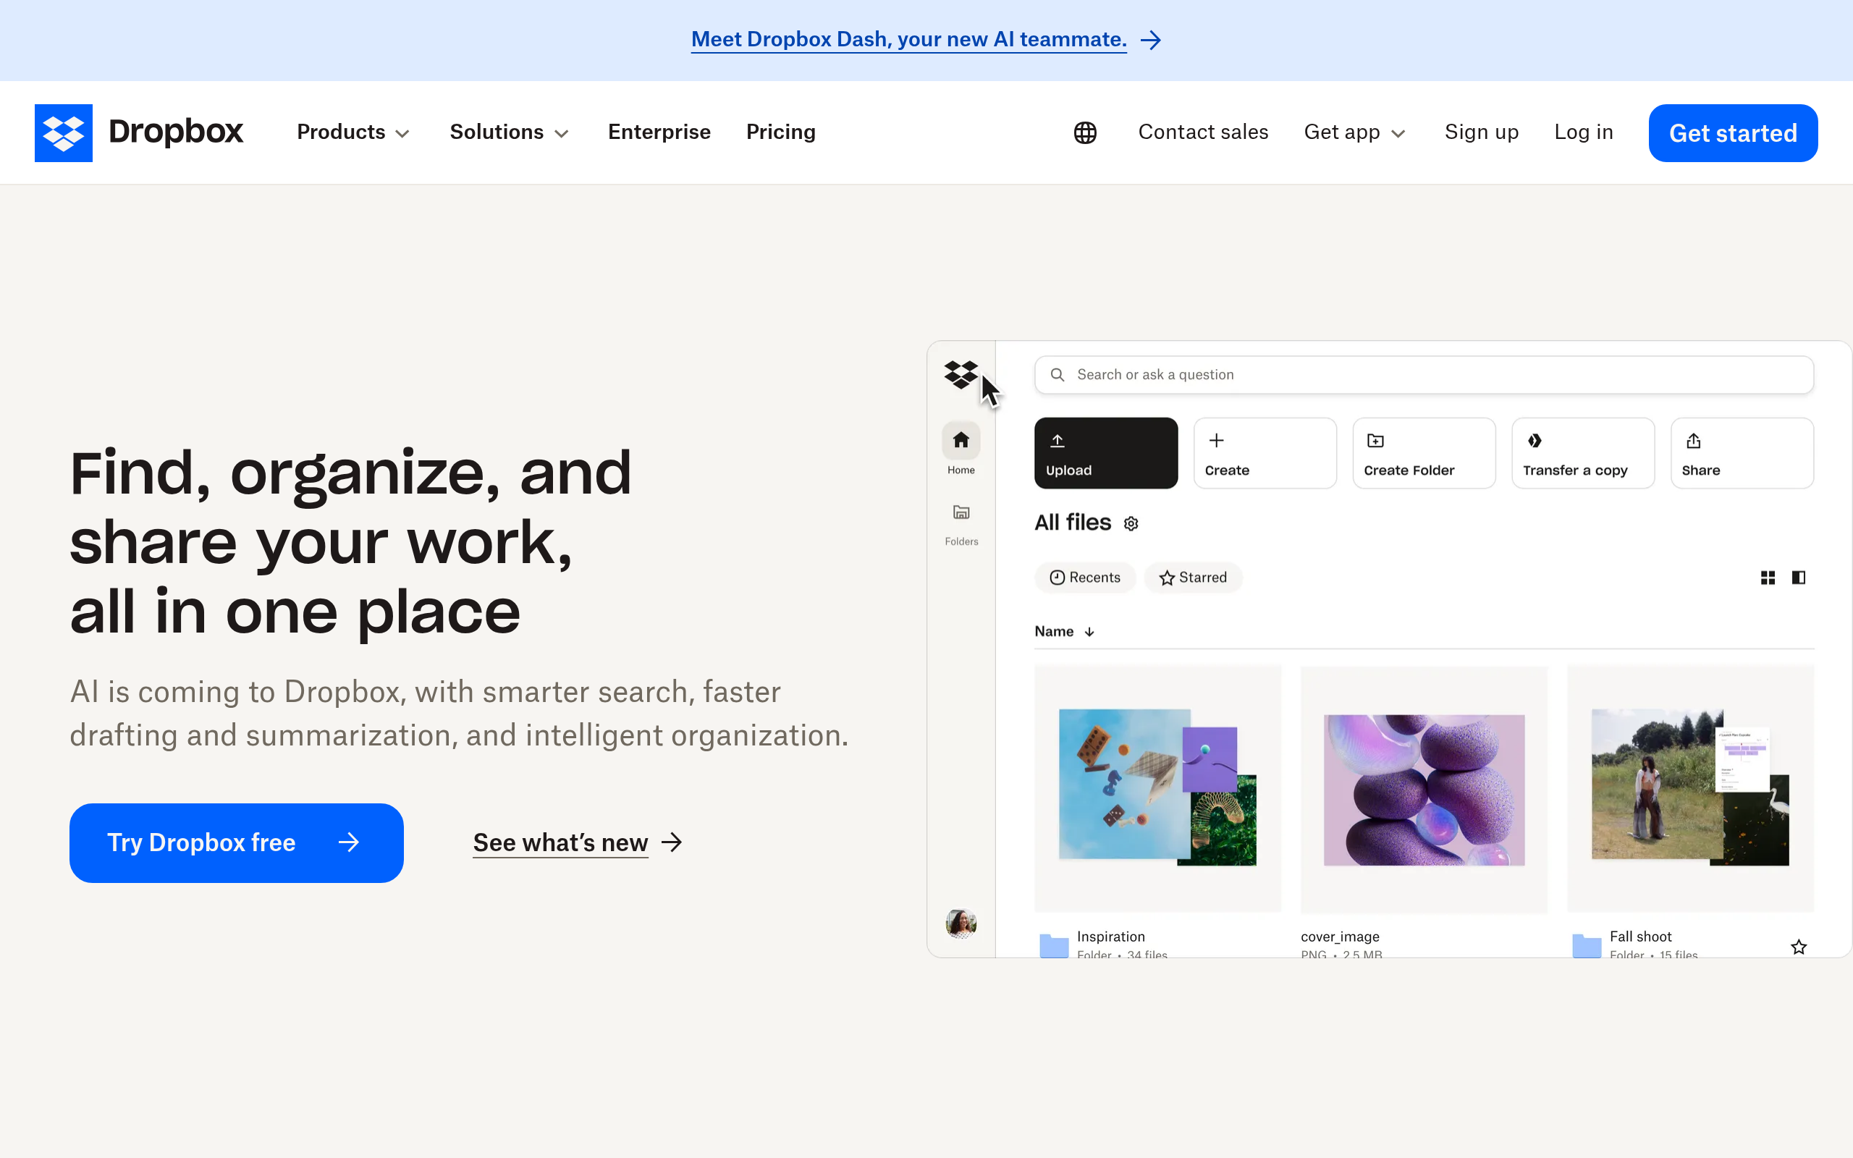
Task: Toggle the Starred filter chip
Action: [x=1192, y=578]
